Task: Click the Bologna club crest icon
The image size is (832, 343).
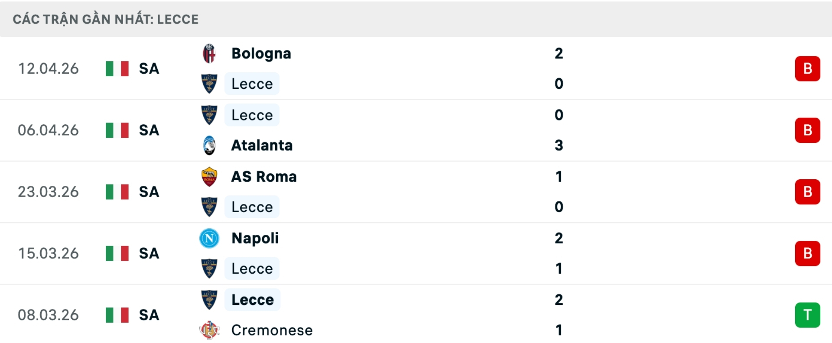Action: [x=209, y=54]
